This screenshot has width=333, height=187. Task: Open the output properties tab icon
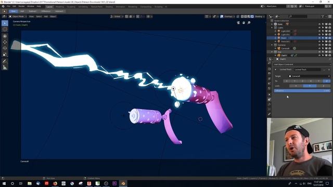pos(270,74)
